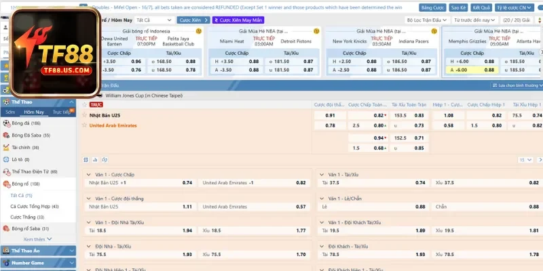Click the Bóng rổ basketball icon
Screen dimensions: 543x271
tap(6, 184)
